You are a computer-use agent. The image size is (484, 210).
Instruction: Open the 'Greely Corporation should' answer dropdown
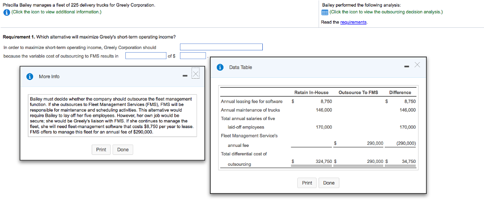click(x=221, y=47)
